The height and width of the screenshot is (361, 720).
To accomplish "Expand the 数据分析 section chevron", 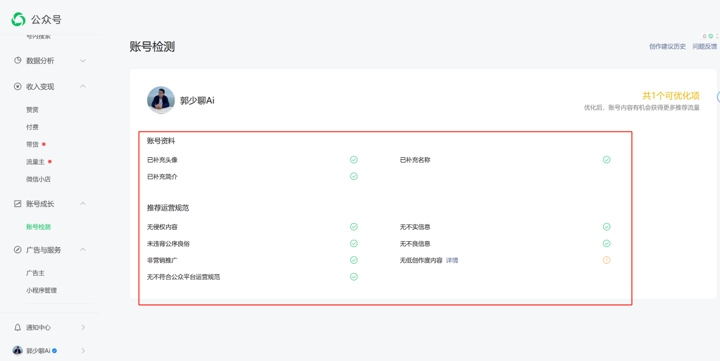I will pos(83,61).
